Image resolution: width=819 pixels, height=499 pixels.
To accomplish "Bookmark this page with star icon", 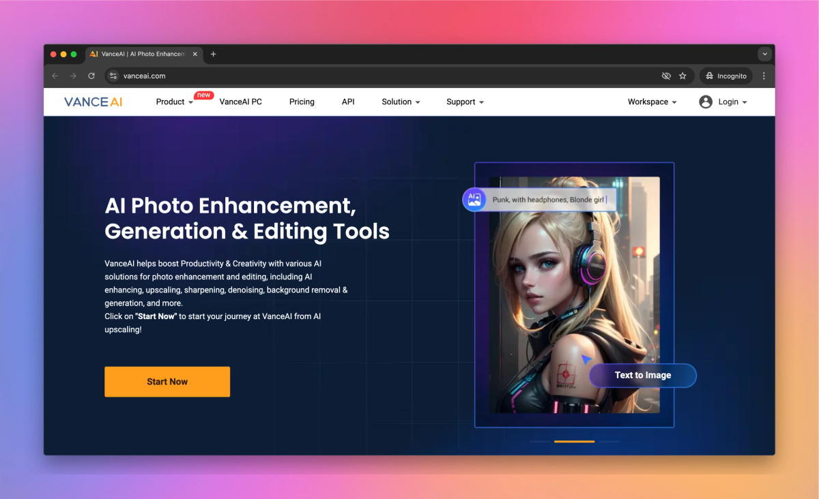I will coord(682,76).
